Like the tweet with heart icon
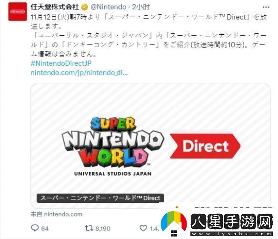 (x=143, y=228)
